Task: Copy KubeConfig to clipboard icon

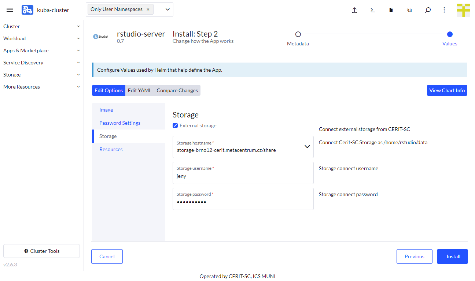Action: [x=409, y=10]
